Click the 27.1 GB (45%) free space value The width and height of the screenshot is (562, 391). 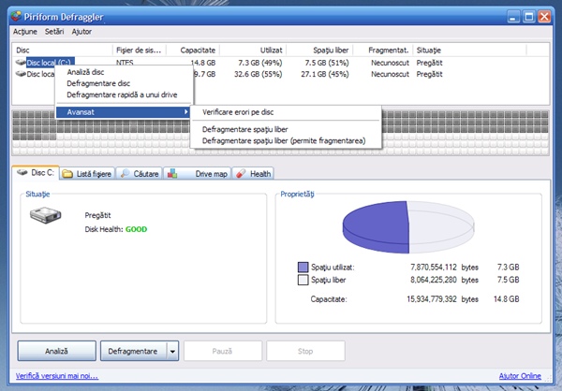point(325,74)
